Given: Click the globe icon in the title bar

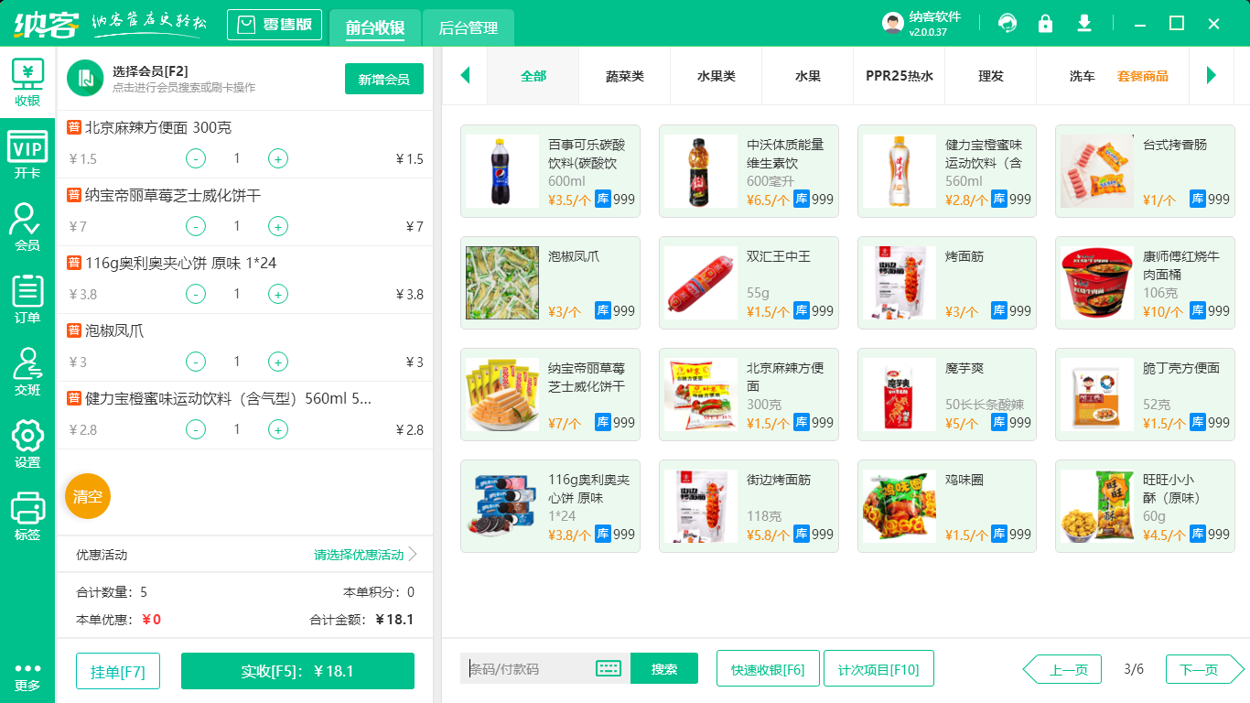Looking at the screenshot, I should (1008, 24).
